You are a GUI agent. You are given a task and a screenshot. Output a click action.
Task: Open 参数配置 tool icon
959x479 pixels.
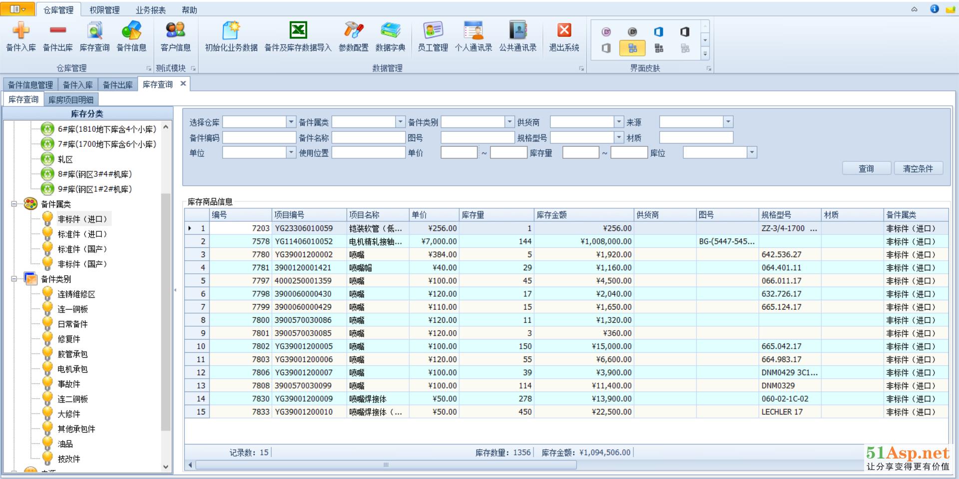coord(353,31)
